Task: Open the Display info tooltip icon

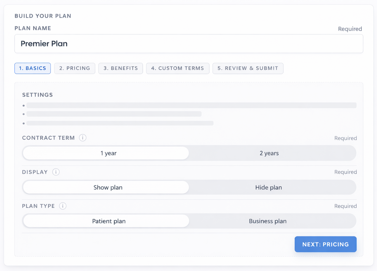Action: [x=56, y=172]
